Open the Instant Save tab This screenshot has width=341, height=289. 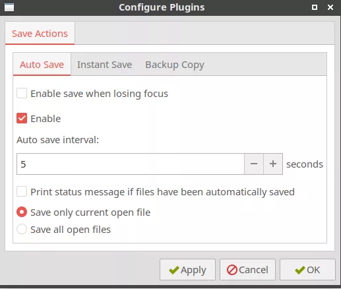click(x=104, y=65)
